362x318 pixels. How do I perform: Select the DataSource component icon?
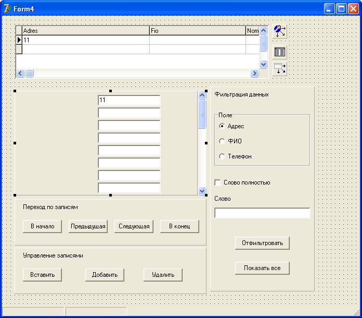280,69
